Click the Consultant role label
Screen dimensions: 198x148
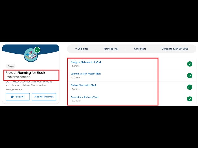point(140,49)
